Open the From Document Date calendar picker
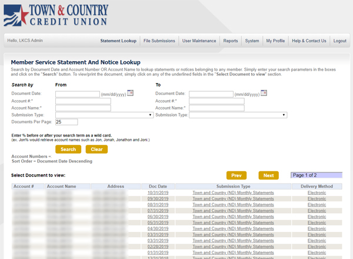Screen dimensions: 353x259 pos(130,93)
